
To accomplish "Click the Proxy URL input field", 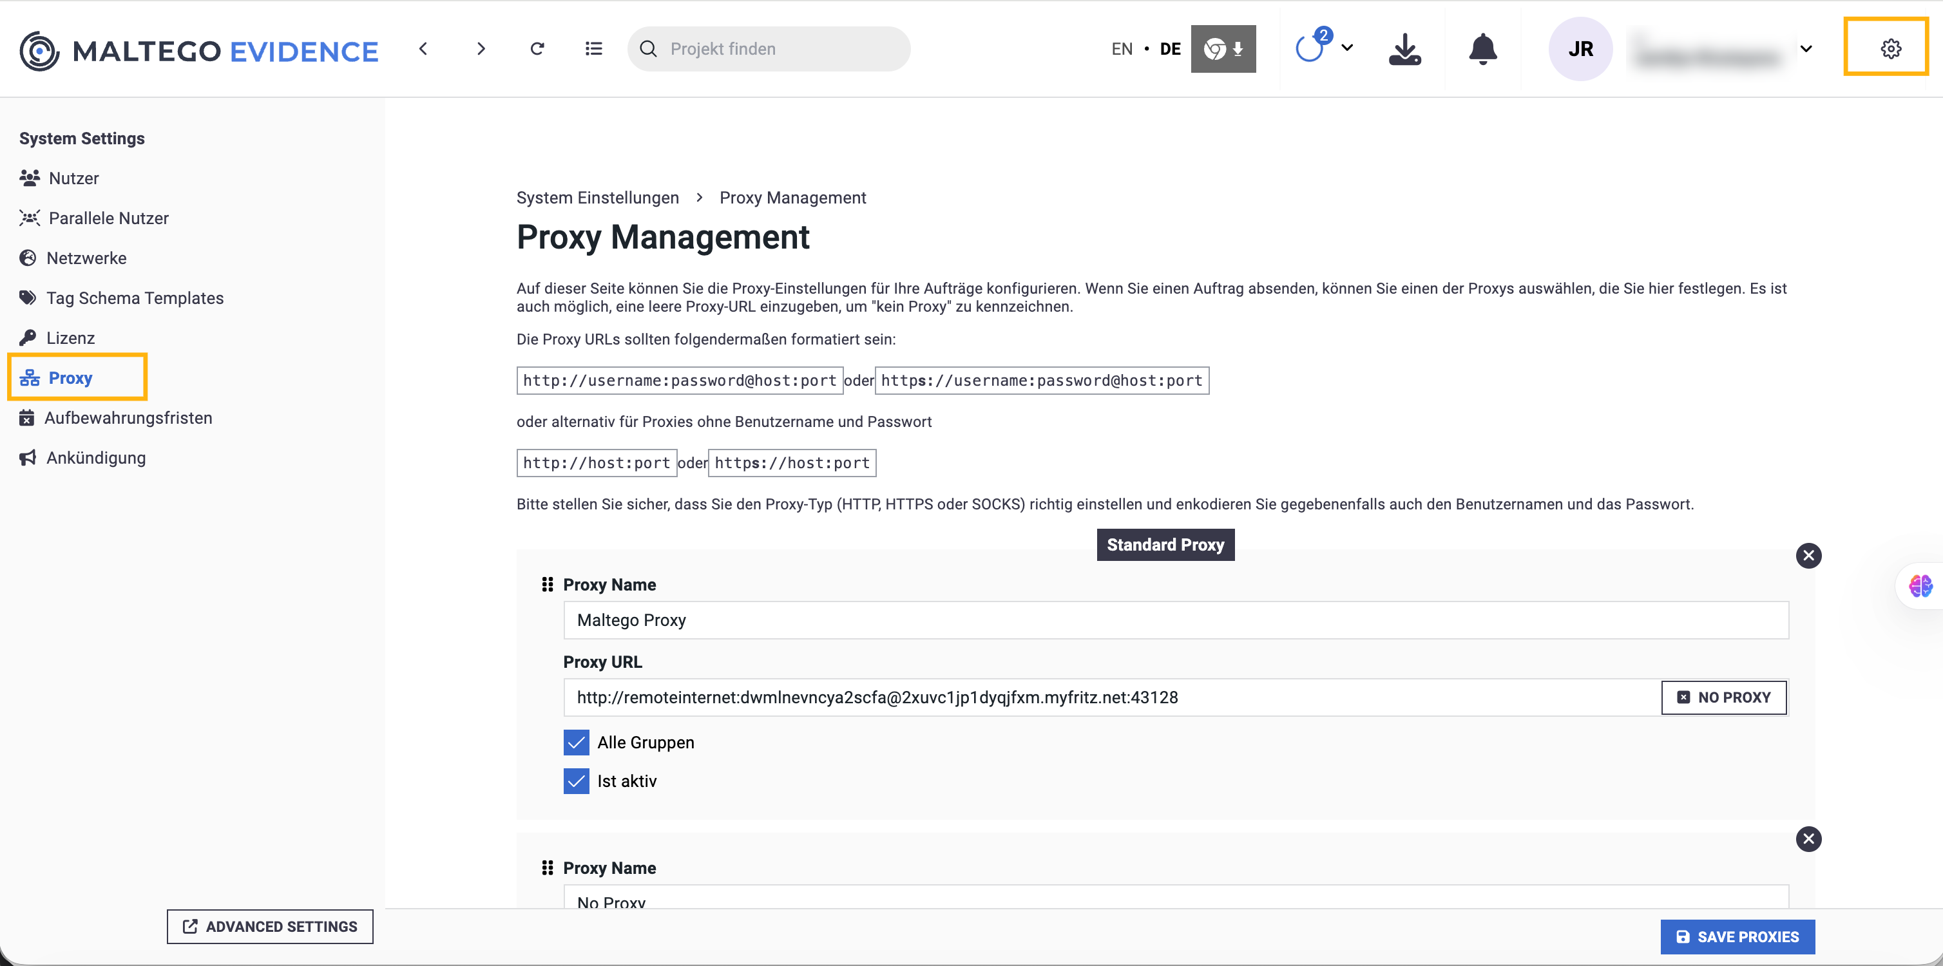I will point(1109,697).
